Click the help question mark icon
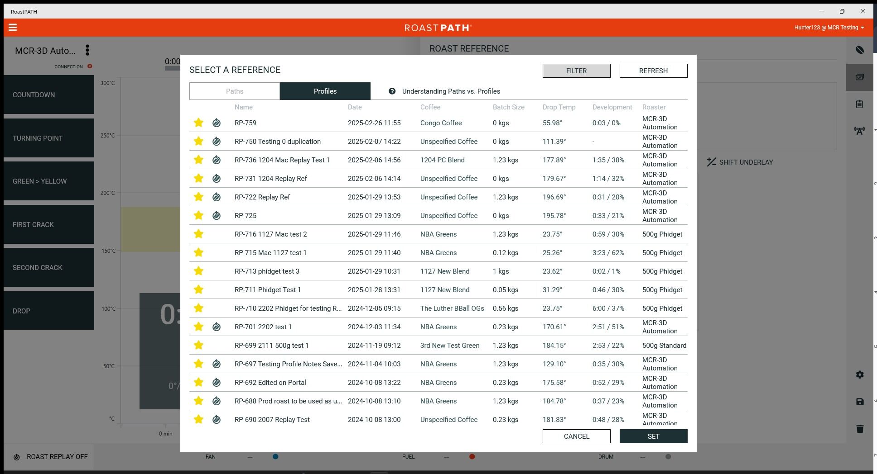This screenshot has width=877, height=474. tap(392, 91)
